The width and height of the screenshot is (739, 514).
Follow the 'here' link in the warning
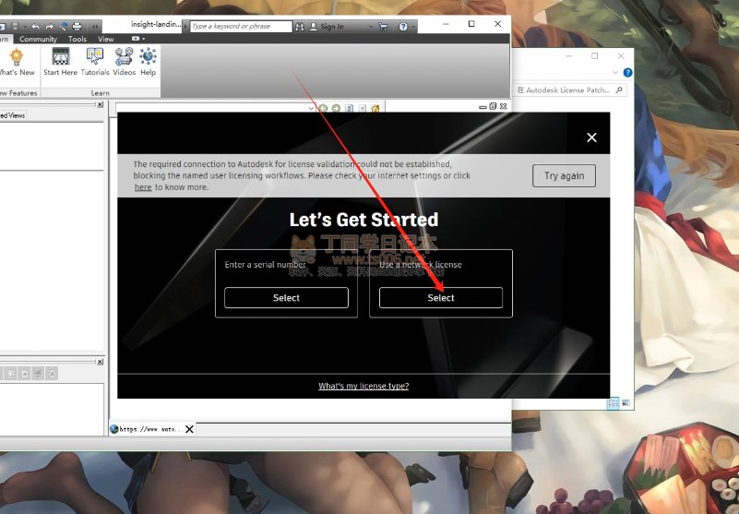(143, 187)
